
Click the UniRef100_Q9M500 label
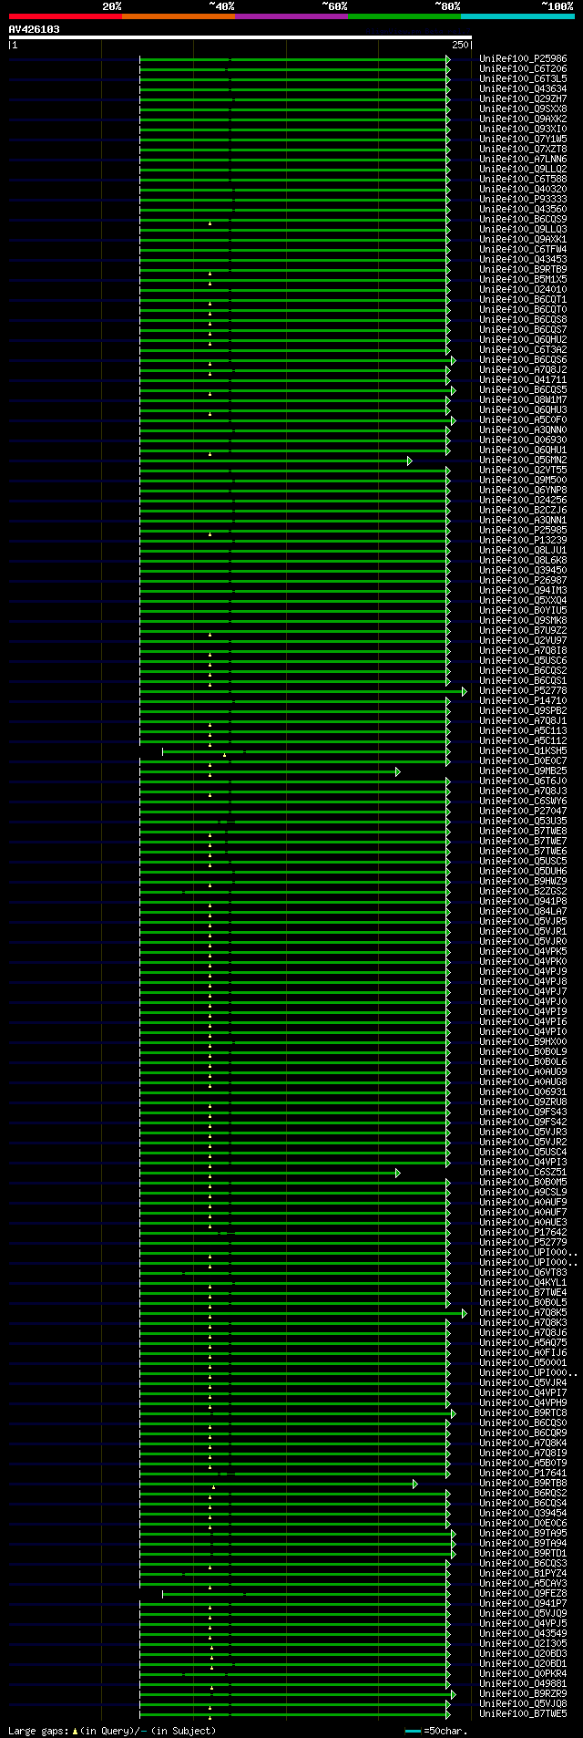[x=523, y=481]
